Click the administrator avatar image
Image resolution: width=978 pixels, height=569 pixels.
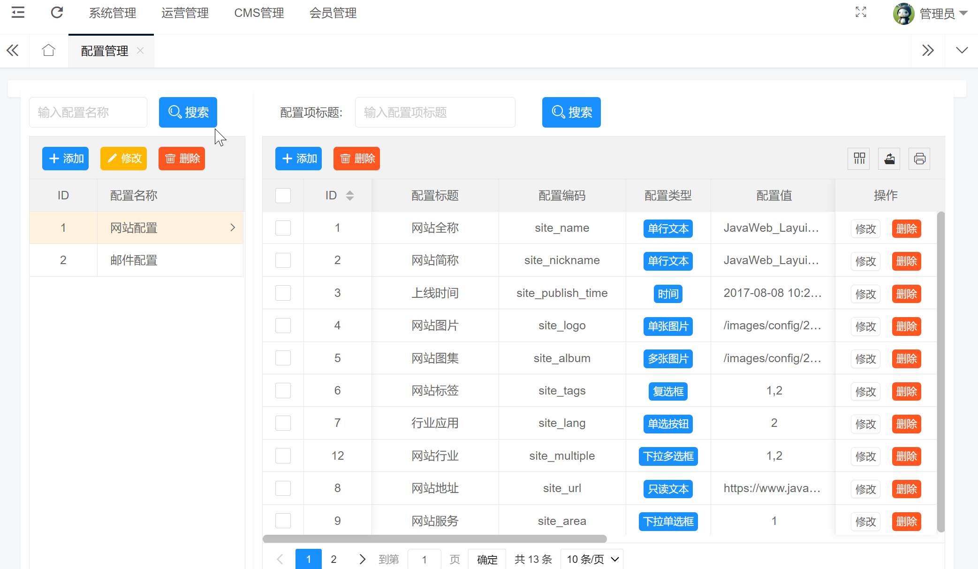coord(903,13)
